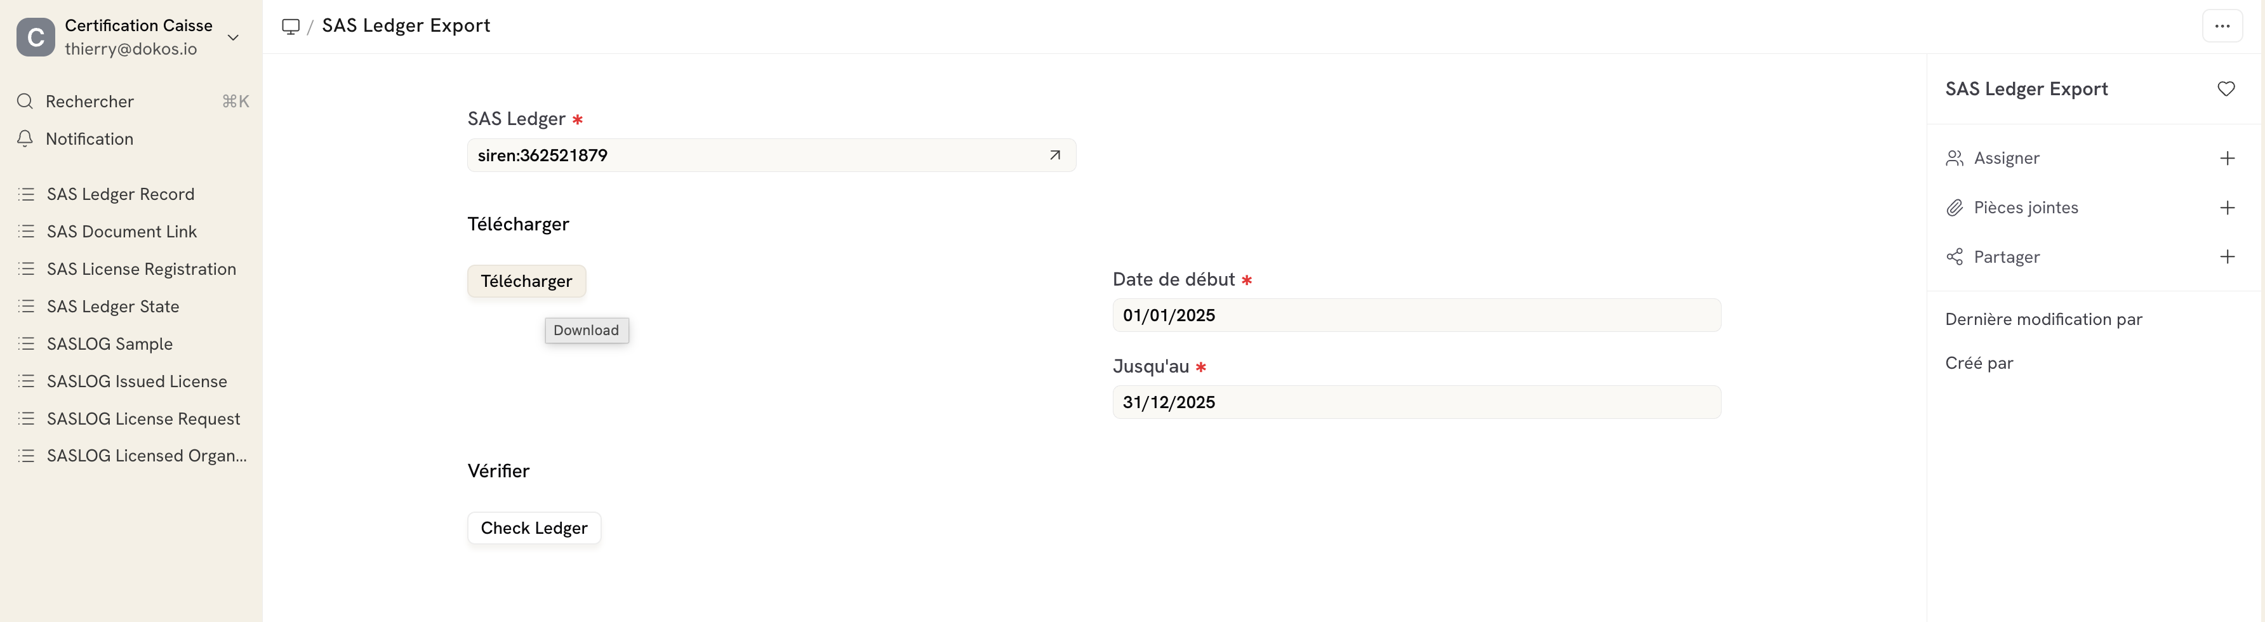The height and width of the screenshot is (622, 2265).
Task: Click the Jusqu'au date field
Action: 1416,402
